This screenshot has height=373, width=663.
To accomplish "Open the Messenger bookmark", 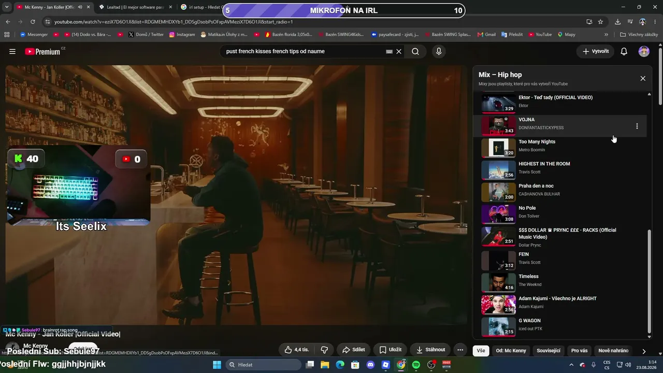I will [34, 35].
